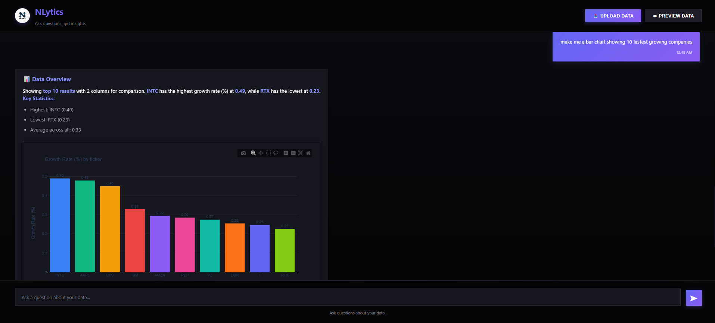Reset chart axes with home icon
Image resolution: width=715 pixels, height=323 pixels.
(x=308, y=153)
